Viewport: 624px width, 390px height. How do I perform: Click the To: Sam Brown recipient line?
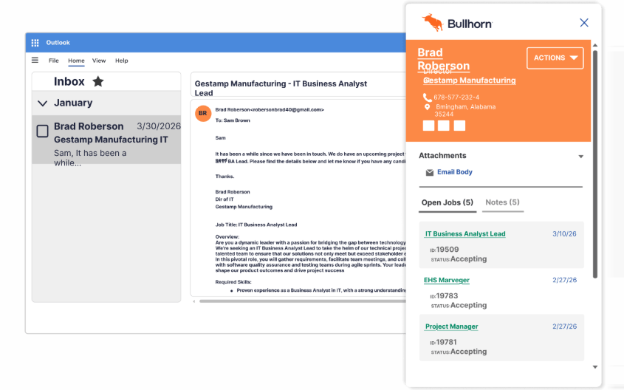233,120
